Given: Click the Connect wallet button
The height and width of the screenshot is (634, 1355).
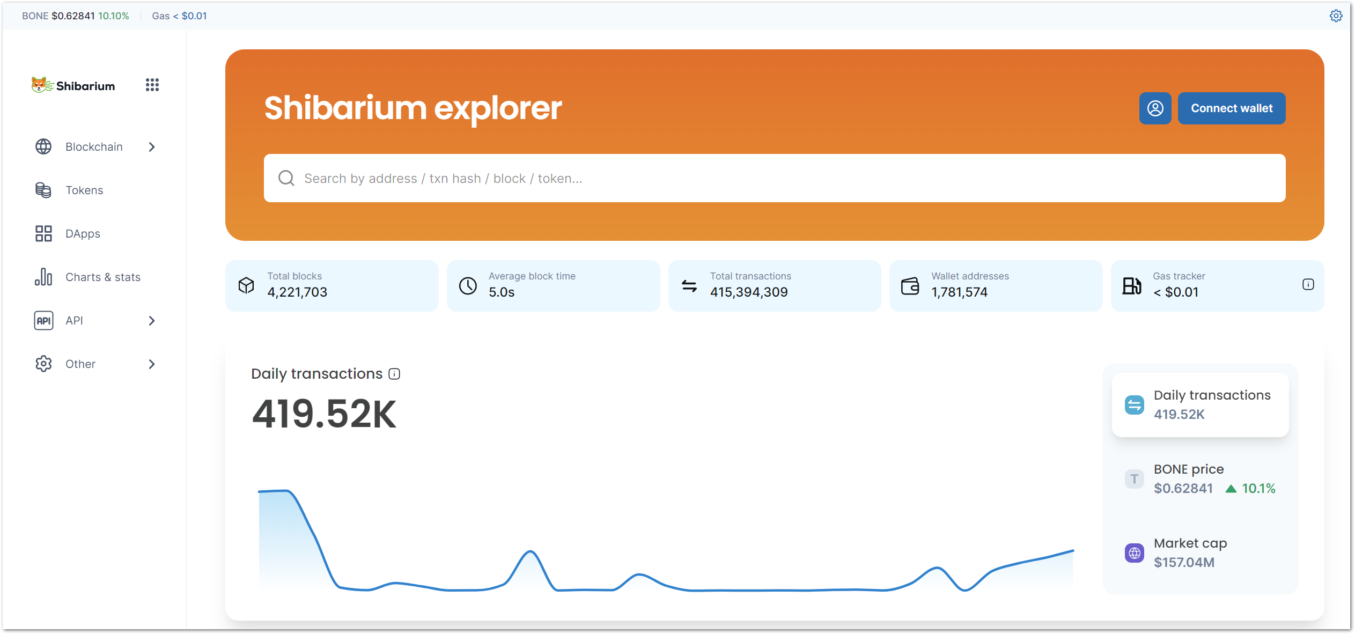Looking at the screenshot, I should pyautogui.click(x=1231, y=108).
